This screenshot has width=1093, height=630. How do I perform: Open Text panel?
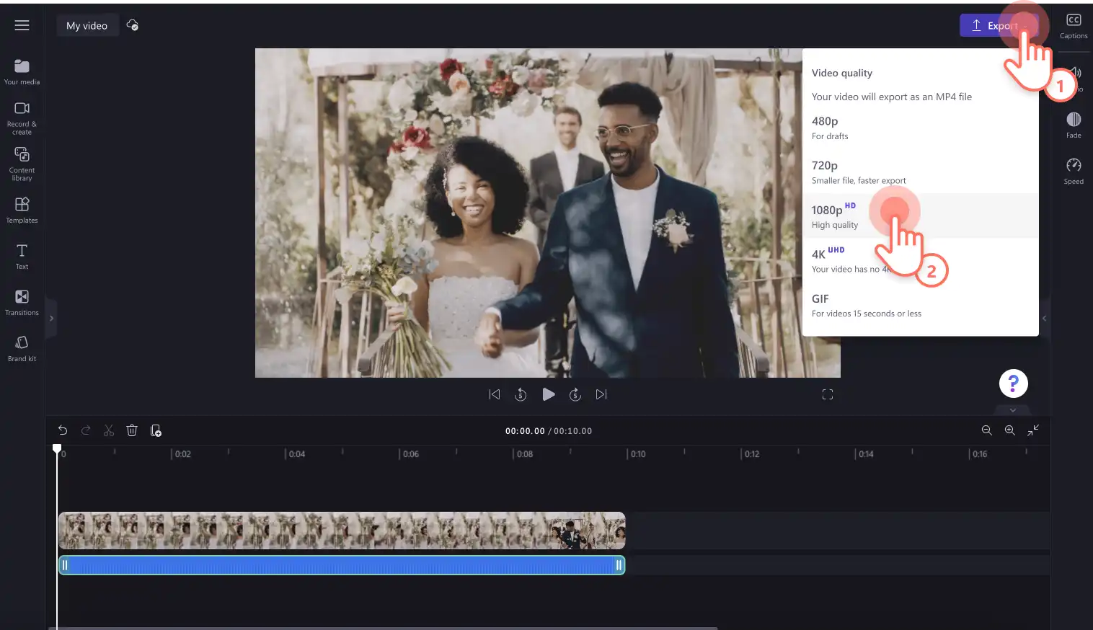click(x=22, y=257)
